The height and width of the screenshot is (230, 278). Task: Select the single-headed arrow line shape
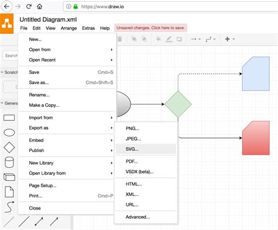tap(54, 222)
